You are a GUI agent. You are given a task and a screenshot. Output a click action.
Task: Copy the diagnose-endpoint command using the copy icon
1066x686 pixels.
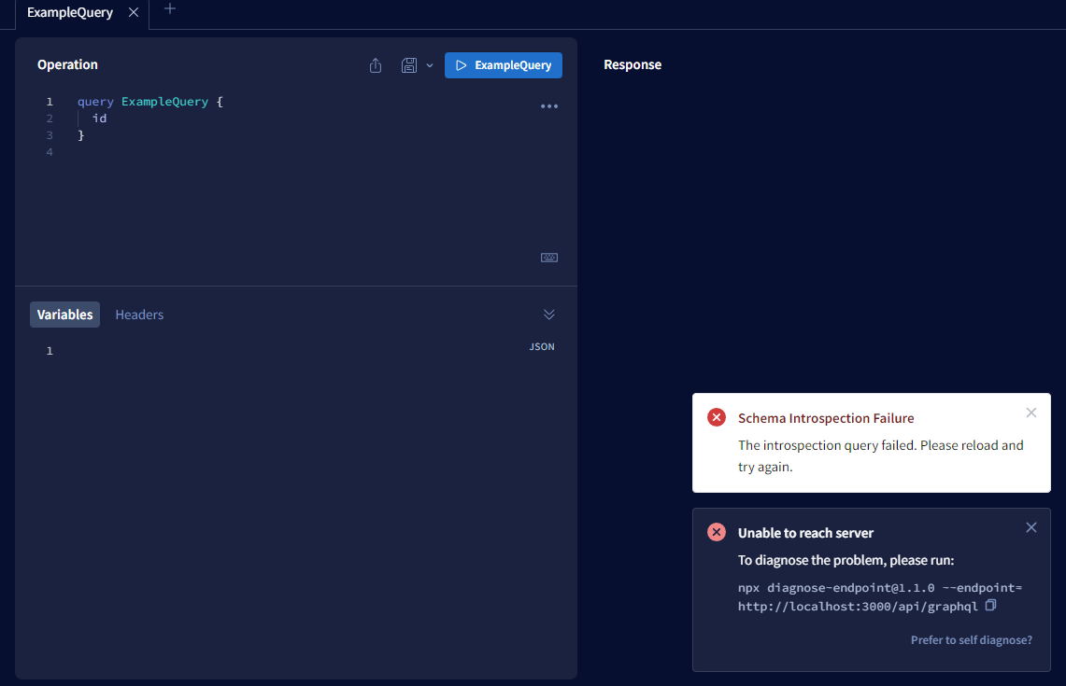pyautogui.click(x=990, y=605)
